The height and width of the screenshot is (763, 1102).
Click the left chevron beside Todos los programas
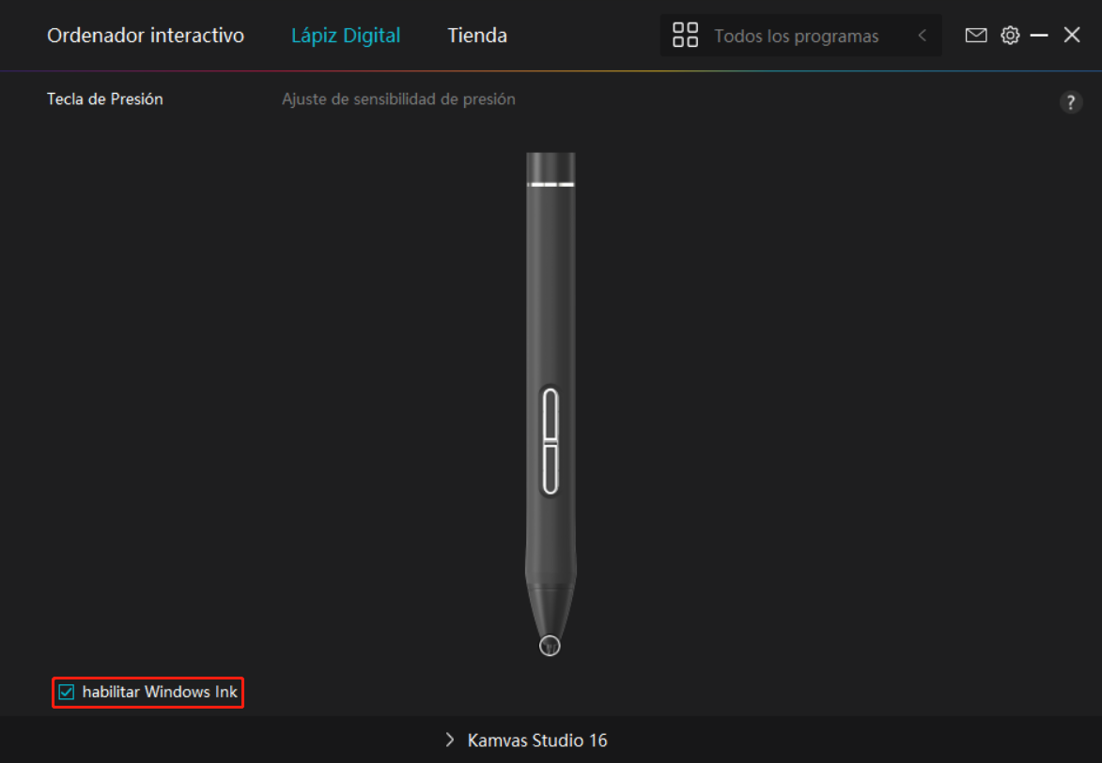pyautogui.click(x=922, y=36)
